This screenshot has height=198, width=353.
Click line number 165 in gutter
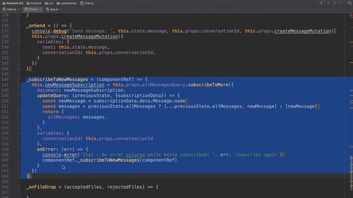(5, 182)
